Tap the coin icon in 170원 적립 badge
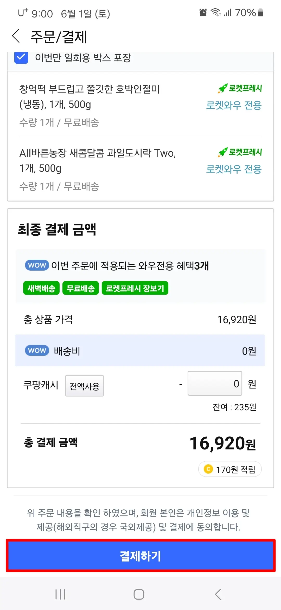The height and width of the screenshot is (610, 281). (x=208, y=469)
